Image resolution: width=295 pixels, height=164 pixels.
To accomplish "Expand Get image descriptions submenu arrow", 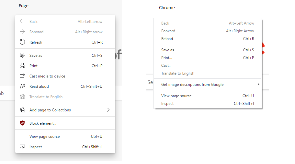I will point(258,85).
